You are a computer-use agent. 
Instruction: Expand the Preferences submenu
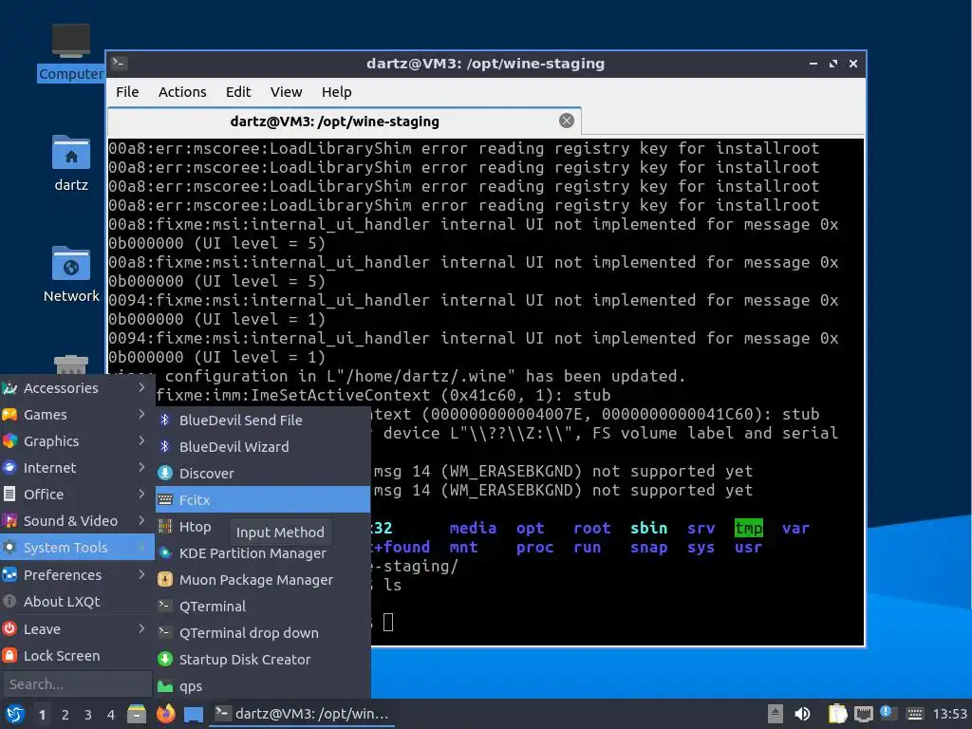point(77,575)
